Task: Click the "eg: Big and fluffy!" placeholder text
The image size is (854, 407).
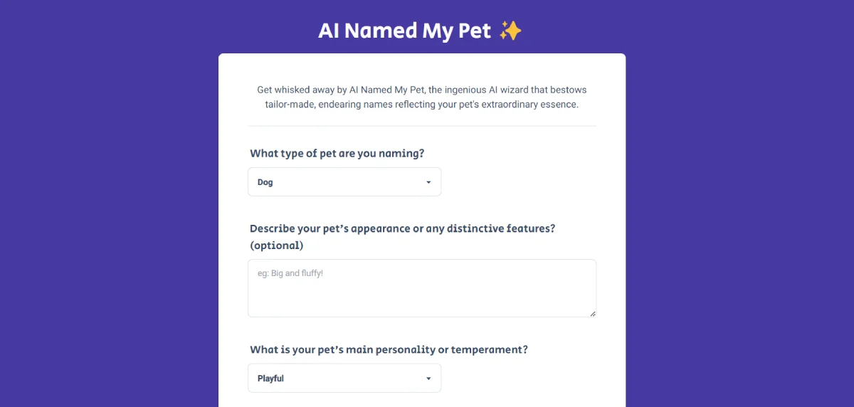Action: (x=290, y=273)
